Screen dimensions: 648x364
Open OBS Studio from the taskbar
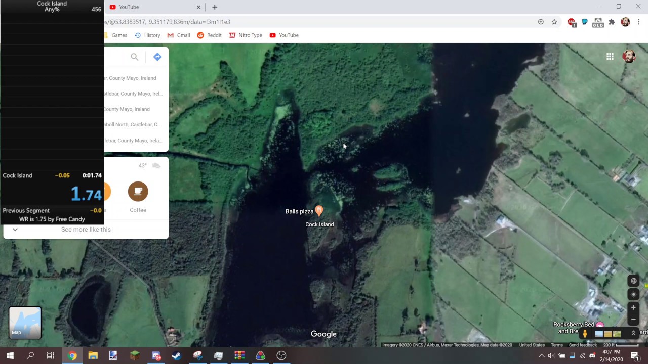(x=281, y=356)
